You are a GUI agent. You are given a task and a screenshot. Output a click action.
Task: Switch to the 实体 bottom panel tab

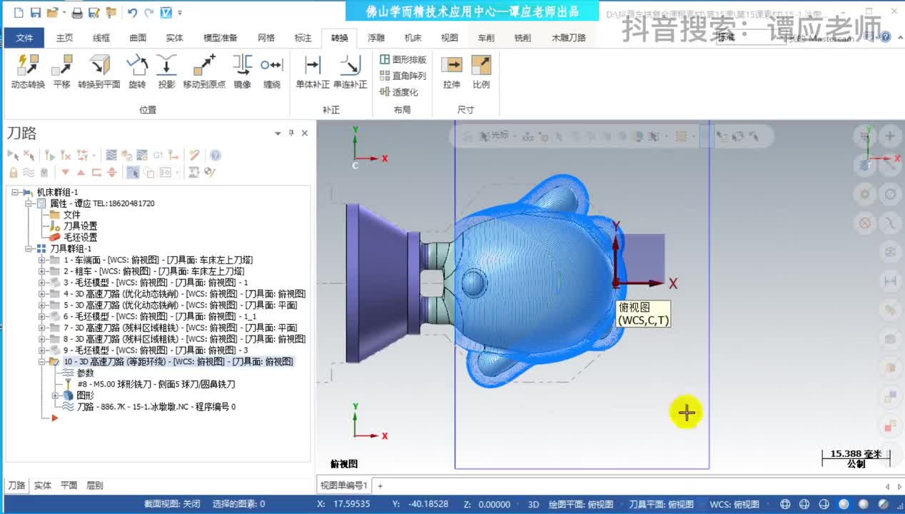[x=43, y=485]
